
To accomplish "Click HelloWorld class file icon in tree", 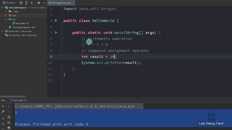I will [x=14, y=23].
